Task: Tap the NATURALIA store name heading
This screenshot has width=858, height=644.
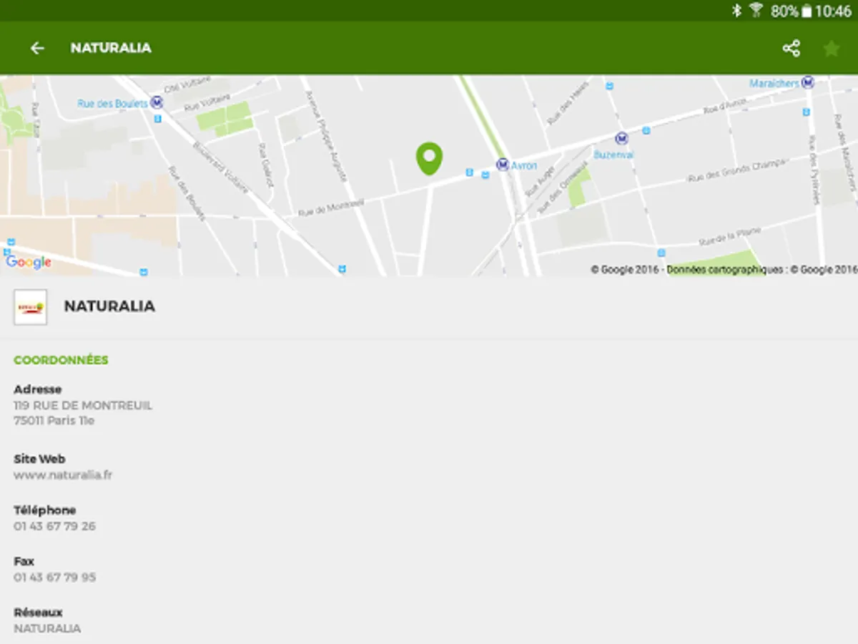Action: tap(109, 306)
